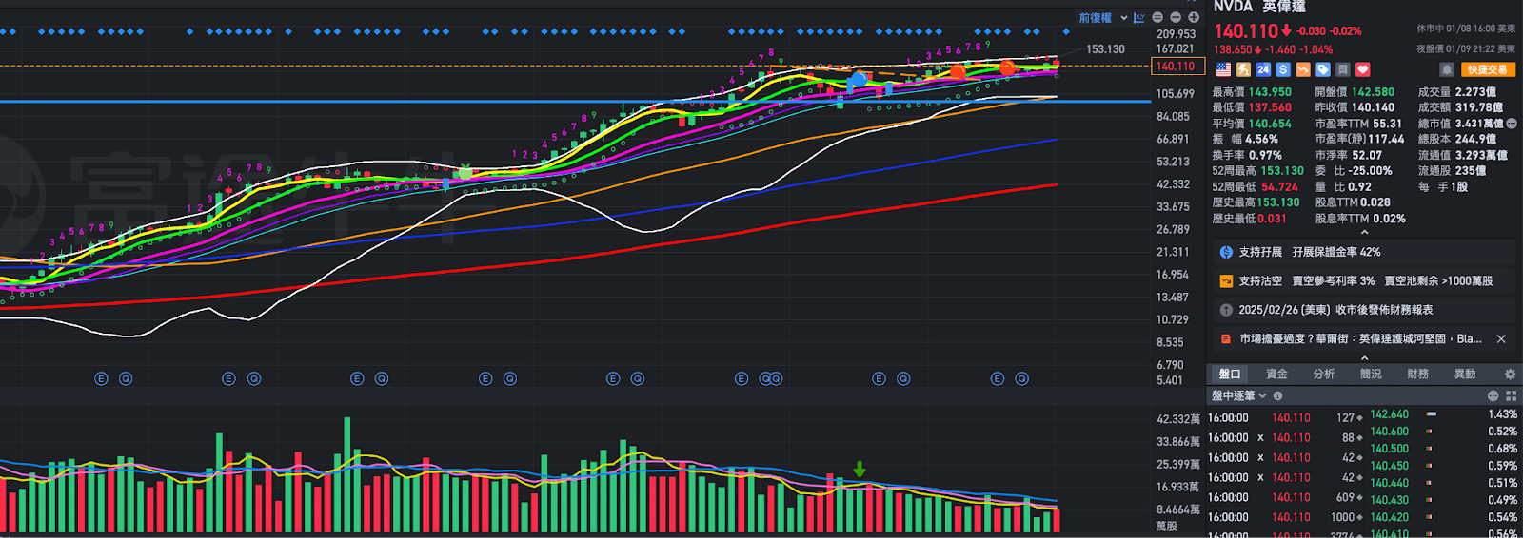
Task: Click the 最高價 143.950 value
Action: pos(1270,92)
